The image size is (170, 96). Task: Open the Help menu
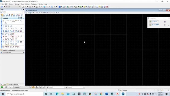[x=46, y=4]
